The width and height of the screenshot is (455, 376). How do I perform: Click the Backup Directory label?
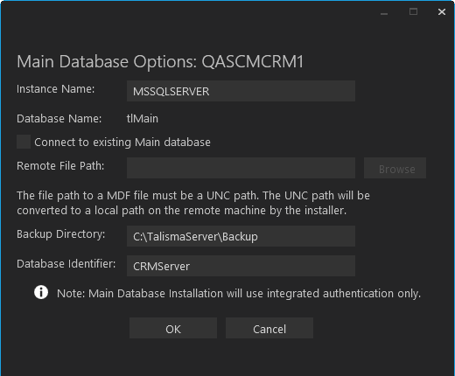61,234
